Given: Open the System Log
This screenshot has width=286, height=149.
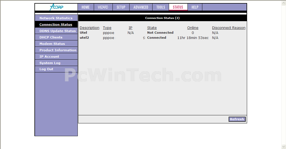Looking at the screenshot, I should point(56,63).
